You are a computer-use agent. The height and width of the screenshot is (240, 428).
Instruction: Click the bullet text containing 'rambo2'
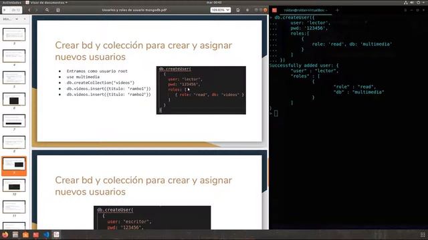coord(108,95)
